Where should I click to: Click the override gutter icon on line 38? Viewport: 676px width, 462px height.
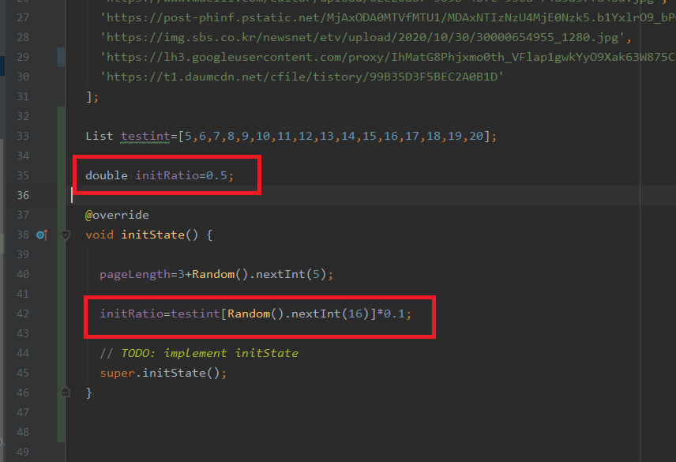pyautogui.click(x=42, y=235)
